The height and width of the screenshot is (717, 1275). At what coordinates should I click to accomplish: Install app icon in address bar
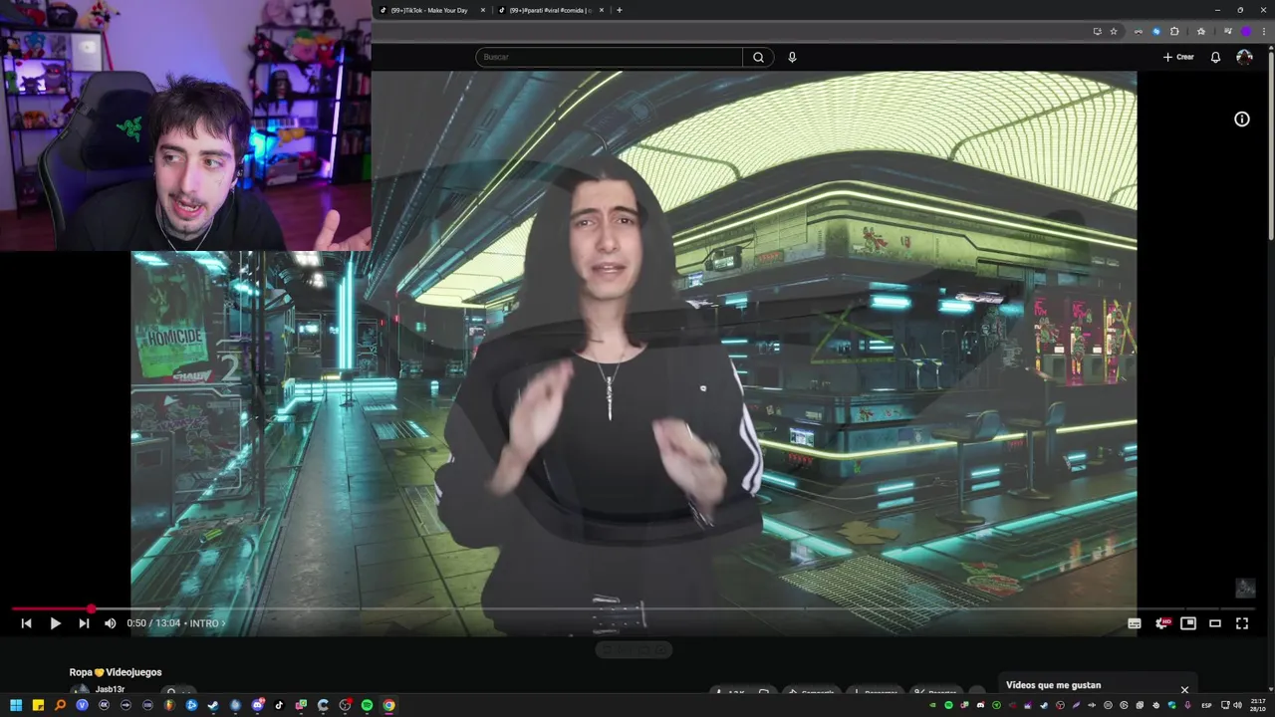pos(1097,31)
